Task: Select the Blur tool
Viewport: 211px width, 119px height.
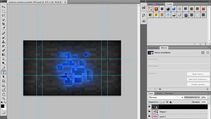Action: point(4,59)
